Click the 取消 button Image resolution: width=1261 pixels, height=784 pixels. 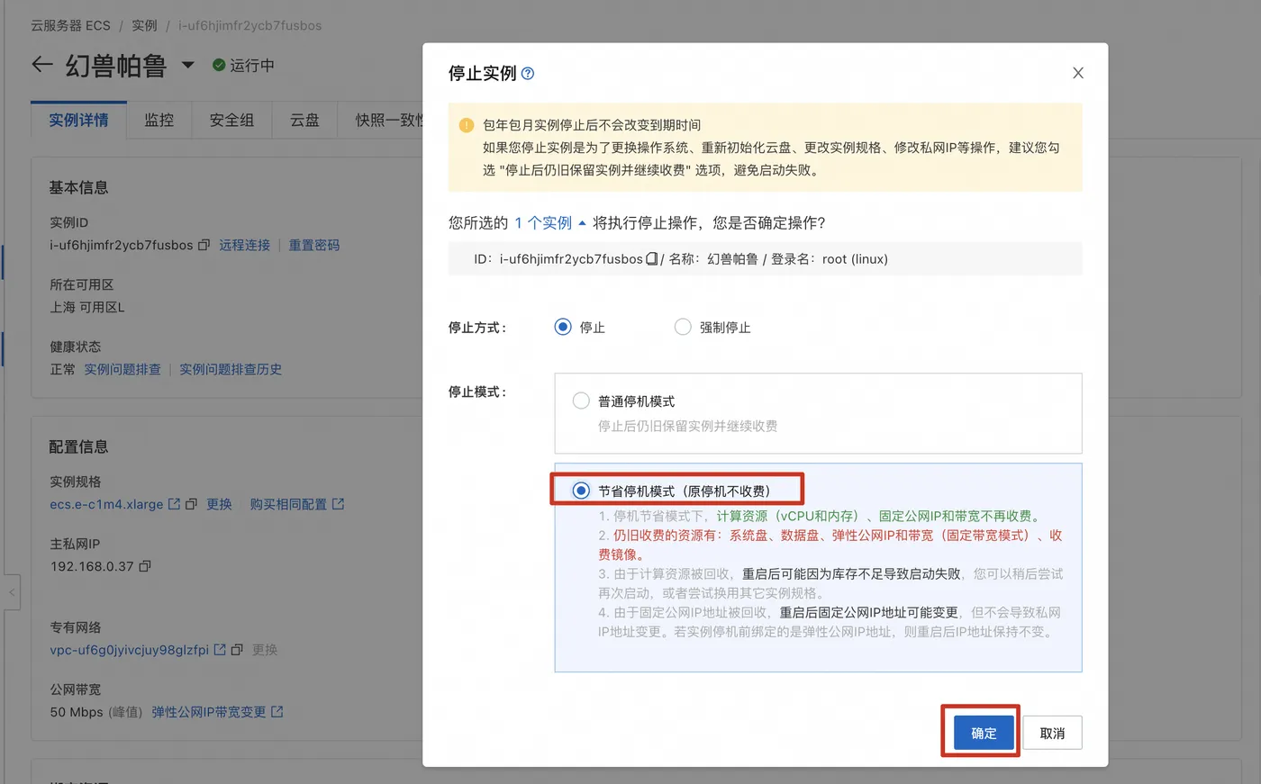[1052, 733]
